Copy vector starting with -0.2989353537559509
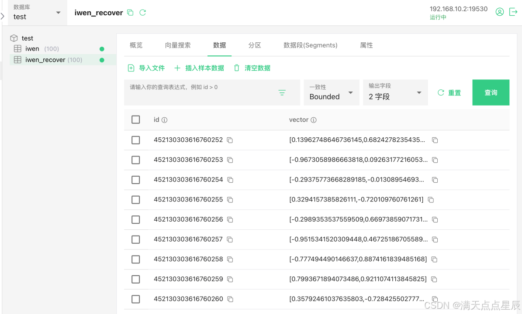 pyautogui.click(x=435, y=220)
